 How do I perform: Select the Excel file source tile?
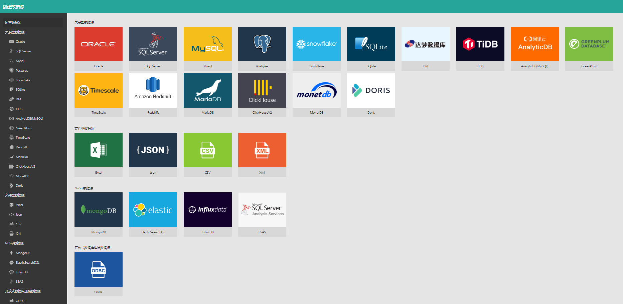pyautogui.click(x=99, y=155)
